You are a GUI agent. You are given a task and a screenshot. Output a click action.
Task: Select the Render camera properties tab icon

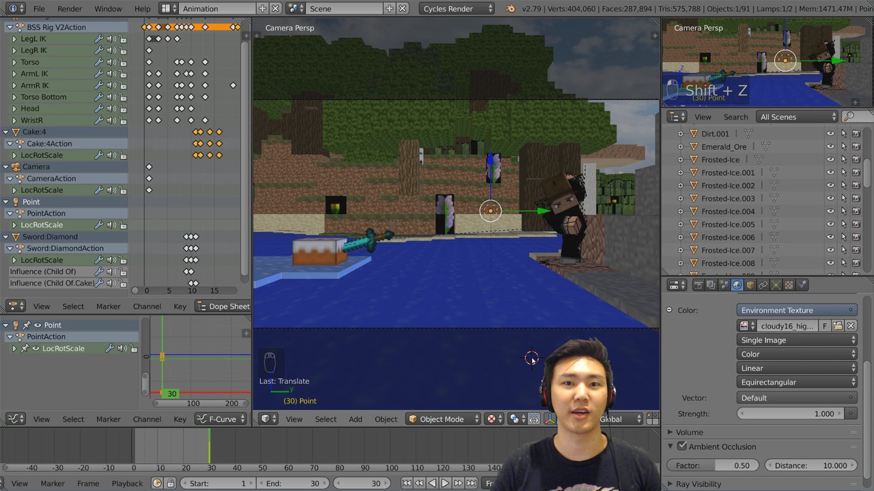pyautogui.click(x=698, y=285)
